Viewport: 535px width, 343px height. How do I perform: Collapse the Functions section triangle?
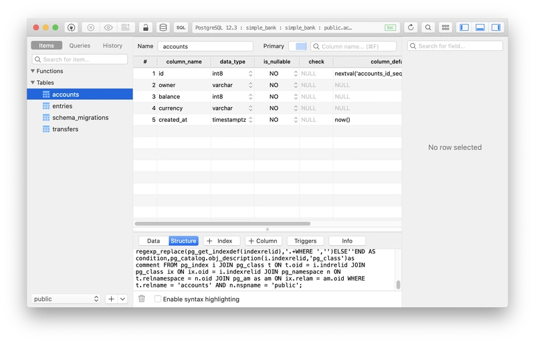point(33,71)
